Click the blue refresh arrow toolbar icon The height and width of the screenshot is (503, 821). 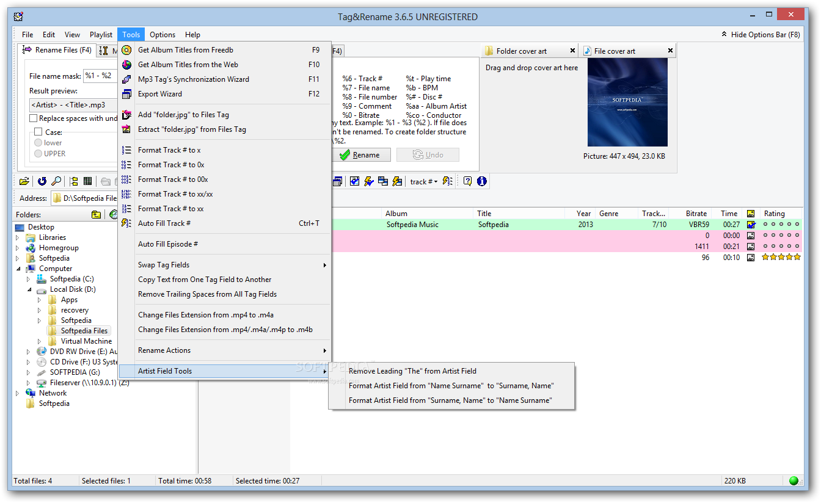42,181
